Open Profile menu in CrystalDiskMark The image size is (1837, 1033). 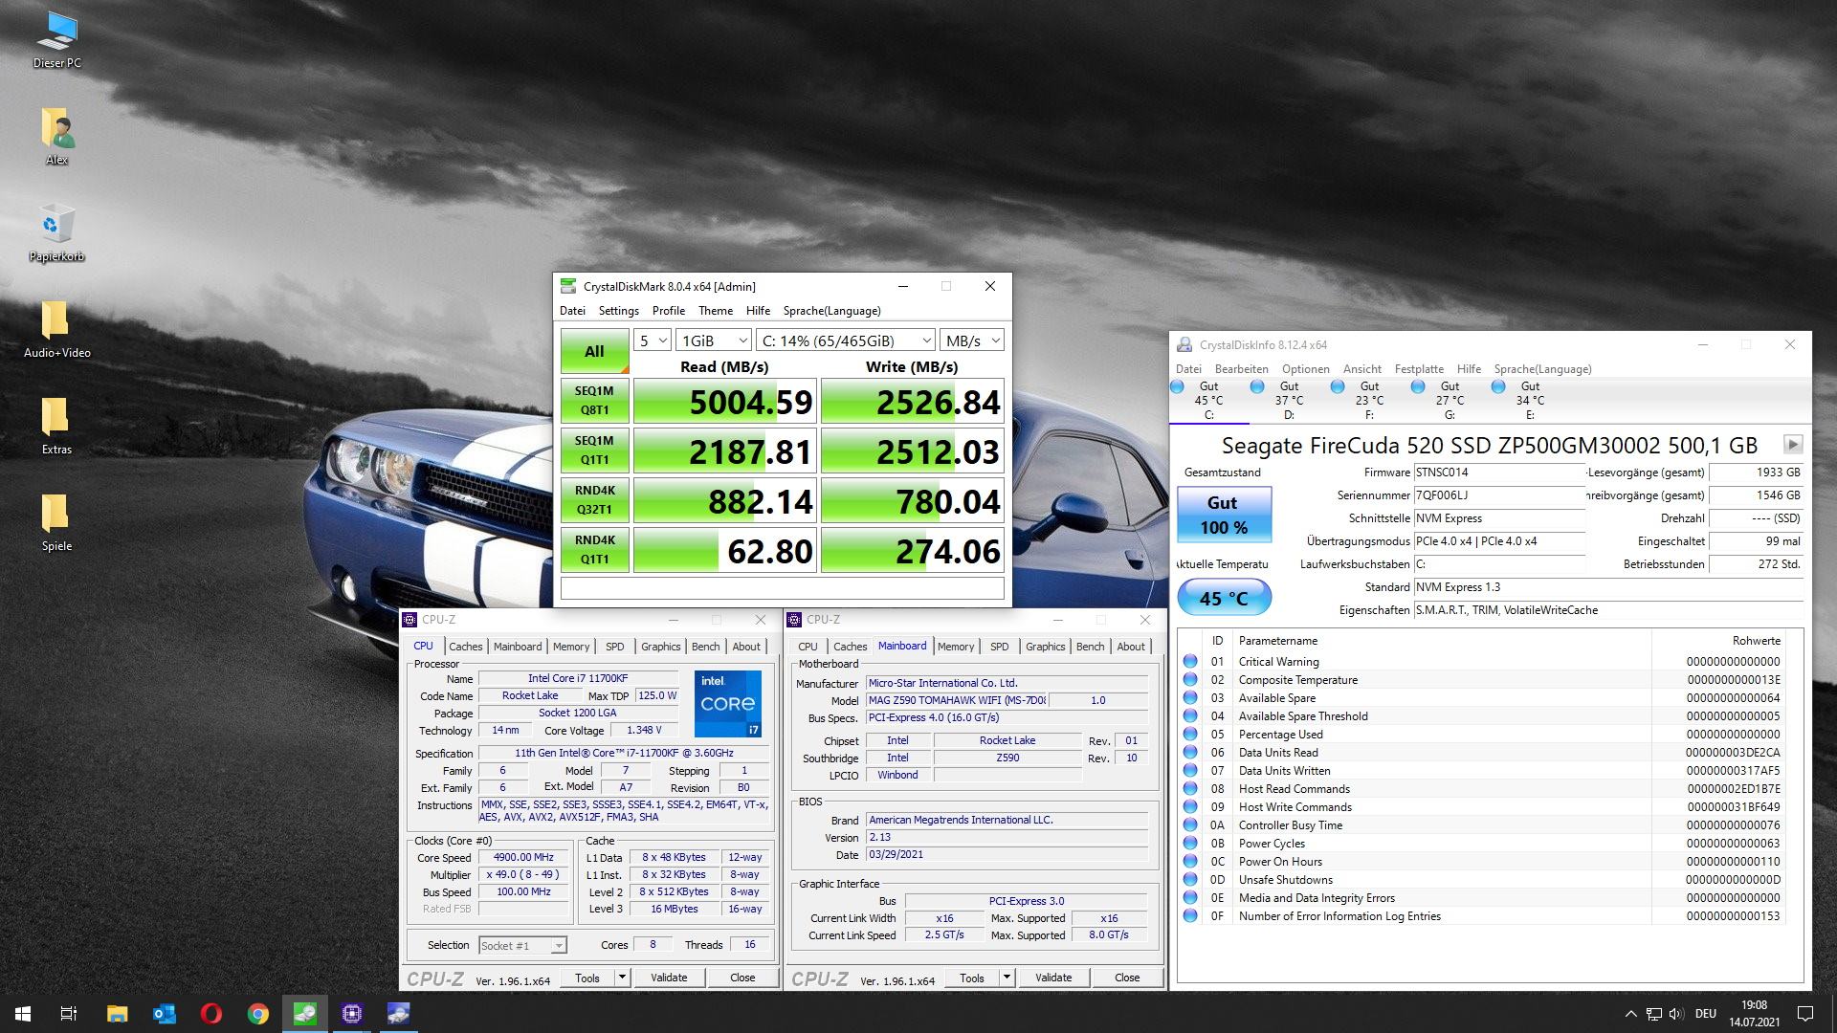tap(669, 311)
